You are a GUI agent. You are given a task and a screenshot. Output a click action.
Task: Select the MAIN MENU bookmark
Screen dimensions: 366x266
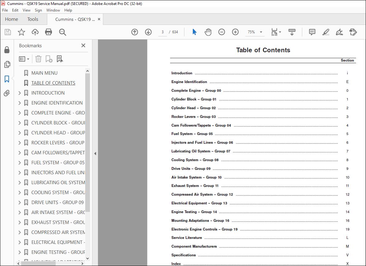click(x=44, y=73)
